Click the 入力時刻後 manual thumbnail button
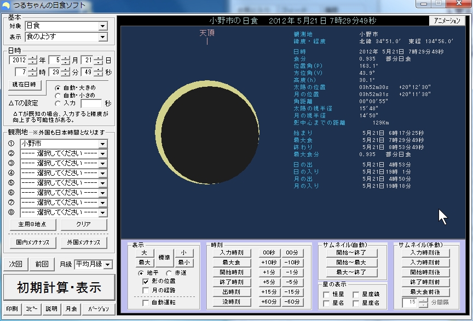The image size is (473, 321). tap(425, 253)
